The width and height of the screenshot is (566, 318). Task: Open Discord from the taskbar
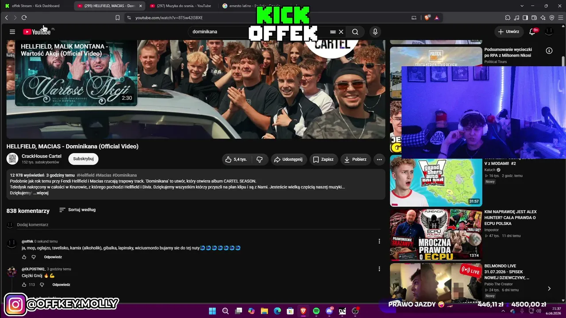point(329,311)
